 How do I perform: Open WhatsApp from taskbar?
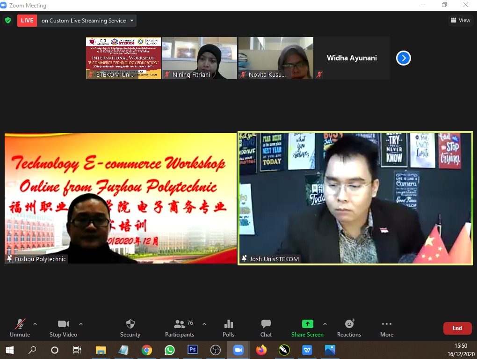169,350
